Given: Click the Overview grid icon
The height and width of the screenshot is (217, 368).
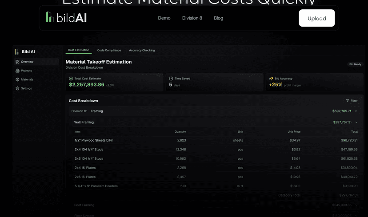Looking at the screenshot, I should 17,62.
